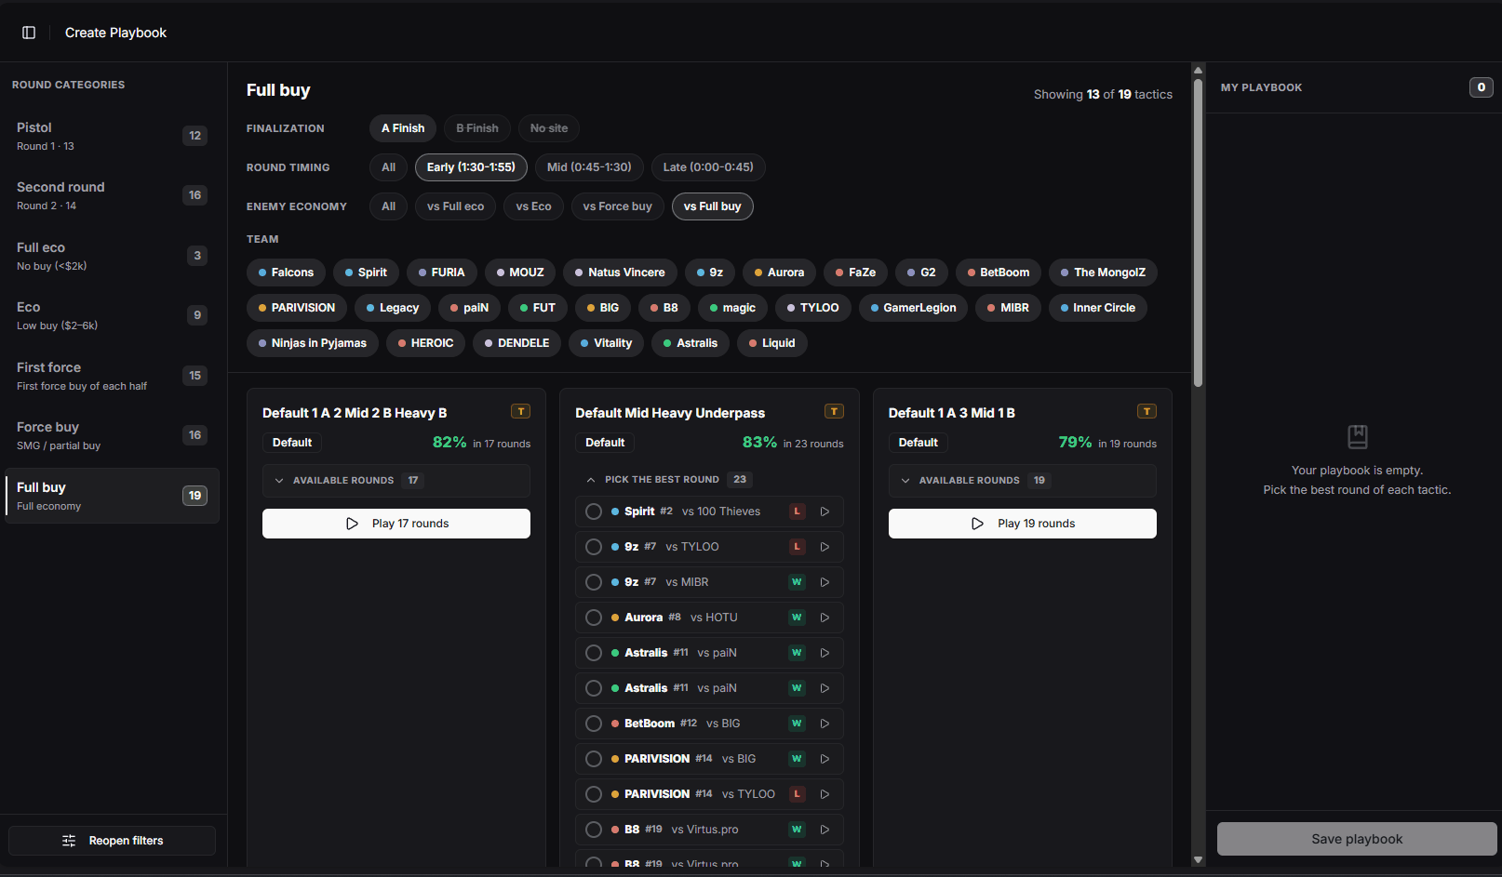Image resolution: width=1502 pixels, height=877 pixels.
Task: Select the 9z vs MIBR round
Action: point(594,582)
